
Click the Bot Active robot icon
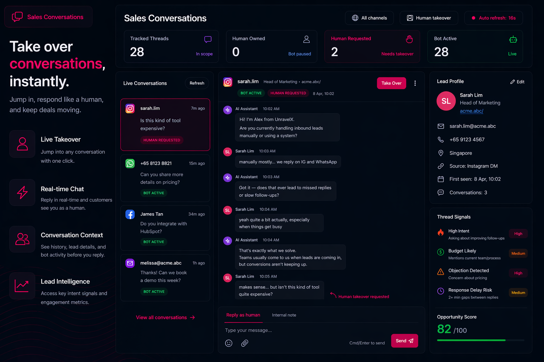tap(514, 39)
